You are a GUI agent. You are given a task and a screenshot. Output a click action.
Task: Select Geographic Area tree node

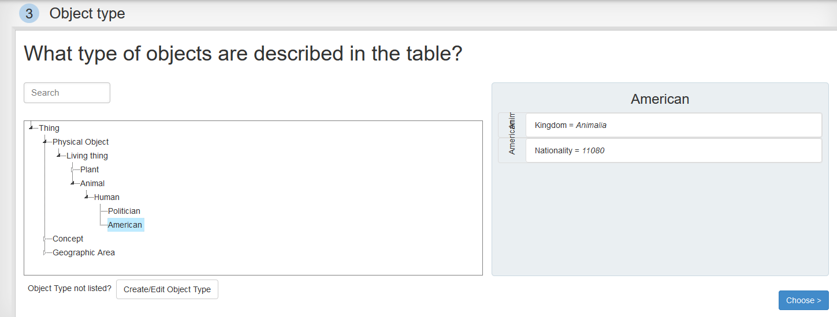point(84,252)
